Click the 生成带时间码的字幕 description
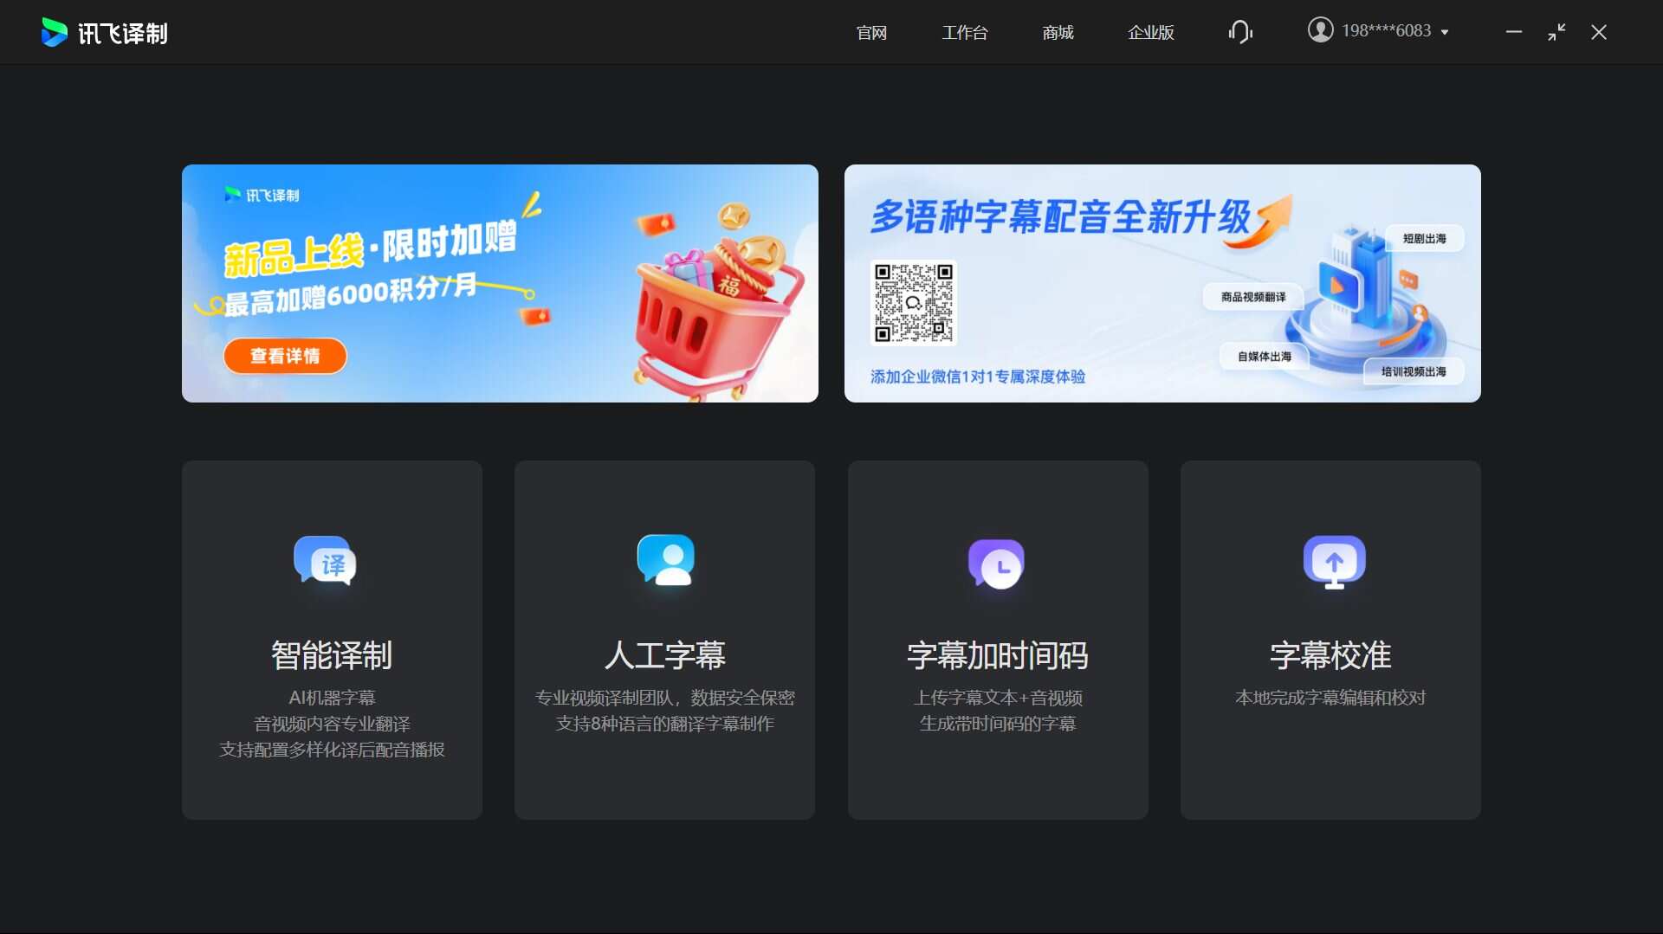 (x=998, y=724)
